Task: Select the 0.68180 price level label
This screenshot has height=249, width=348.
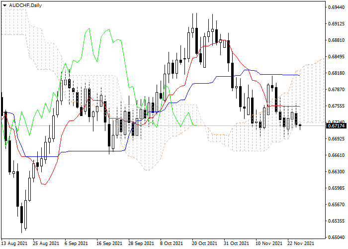Action: [337, 73]
